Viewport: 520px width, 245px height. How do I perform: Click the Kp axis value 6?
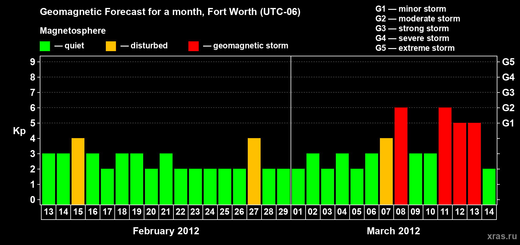click(x=33, y=108)
